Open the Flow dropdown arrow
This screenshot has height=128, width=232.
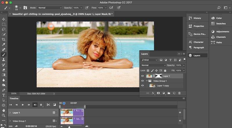(106, 8)
